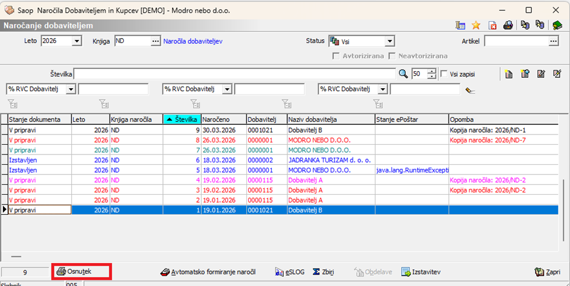Viewport: 570px width, 286px height.
Task: Open the green help book icon
Action: tap(557, 25)
